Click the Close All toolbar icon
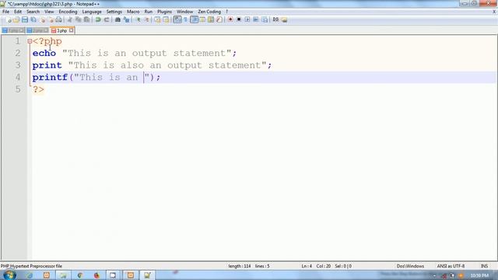498x280 pixels. (x=51, y=19)
